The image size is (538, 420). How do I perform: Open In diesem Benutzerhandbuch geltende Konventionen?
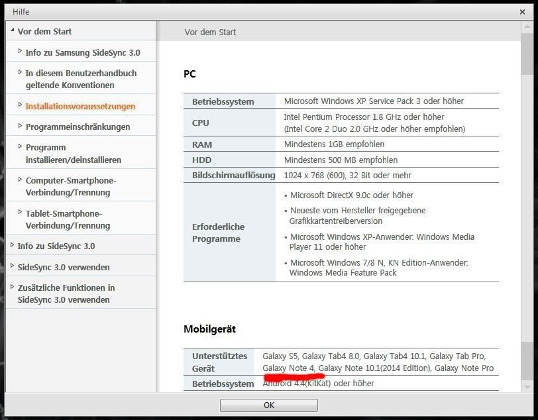[81, 79]
